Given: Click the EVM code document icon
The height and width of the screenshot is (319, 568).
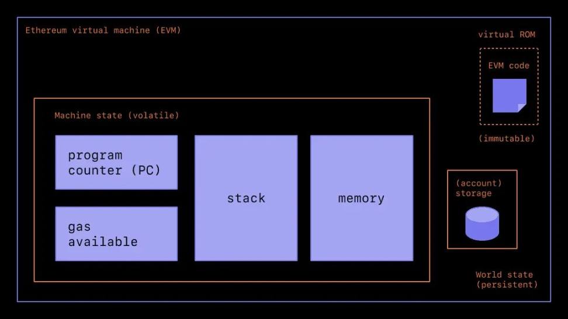Looking at the screenshot, I should tap(509, 95).
